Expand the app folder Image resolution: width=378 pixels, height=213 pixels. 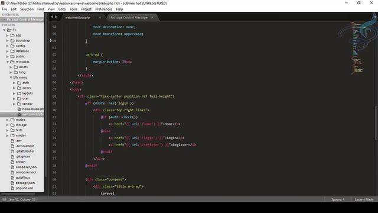pyautogui.click(x=8, y=35)
